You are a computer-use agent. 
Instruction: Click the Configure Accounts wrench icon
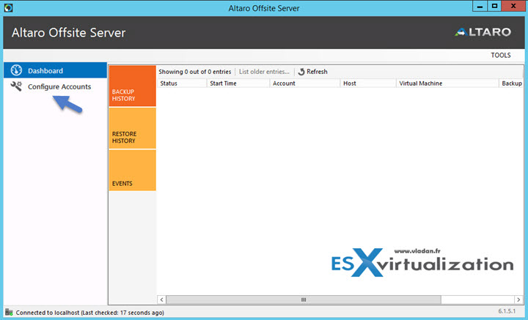pyautogui.click(x=16, y=86)
